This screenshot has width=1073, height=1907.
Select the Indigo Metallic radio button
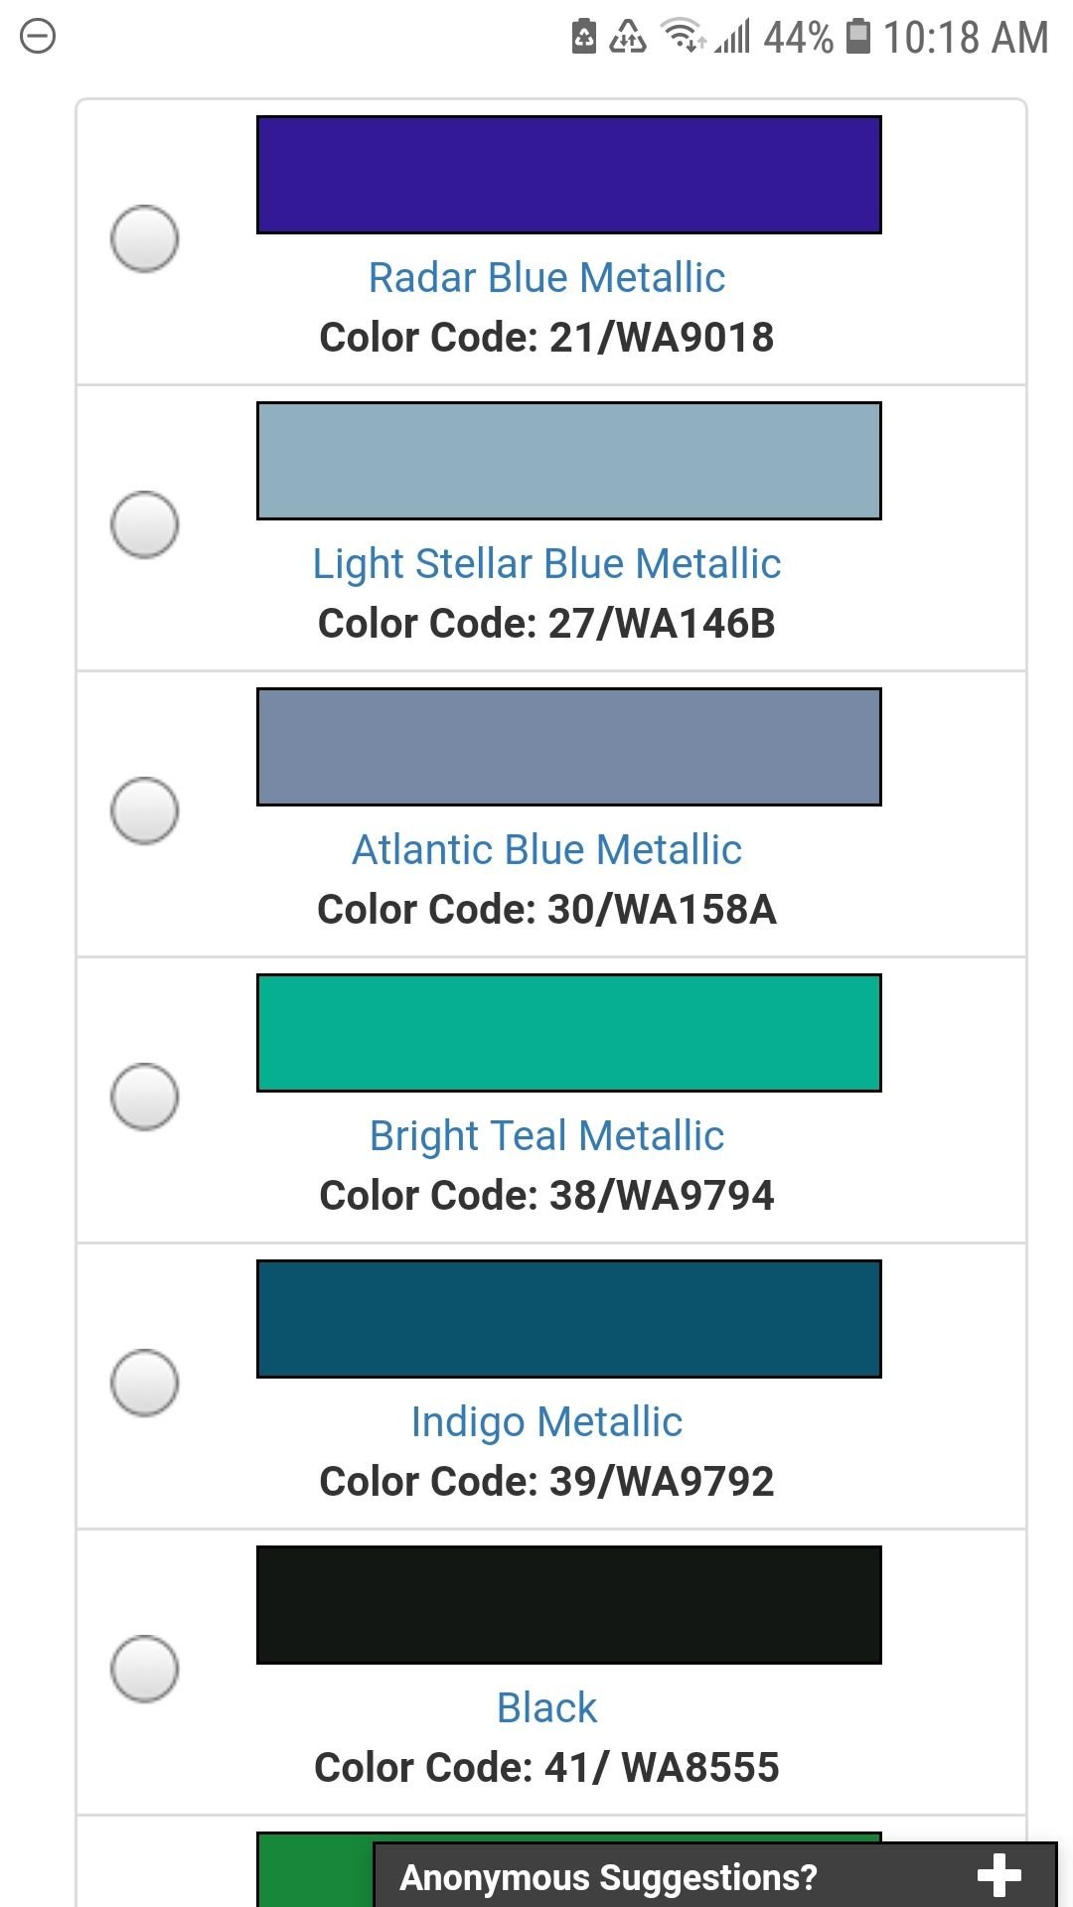pos(144,1383)
